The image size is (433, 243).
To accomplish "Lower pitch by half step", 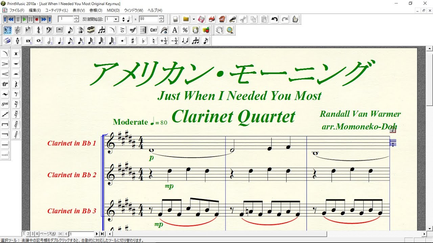I will (x=175, y=41).
